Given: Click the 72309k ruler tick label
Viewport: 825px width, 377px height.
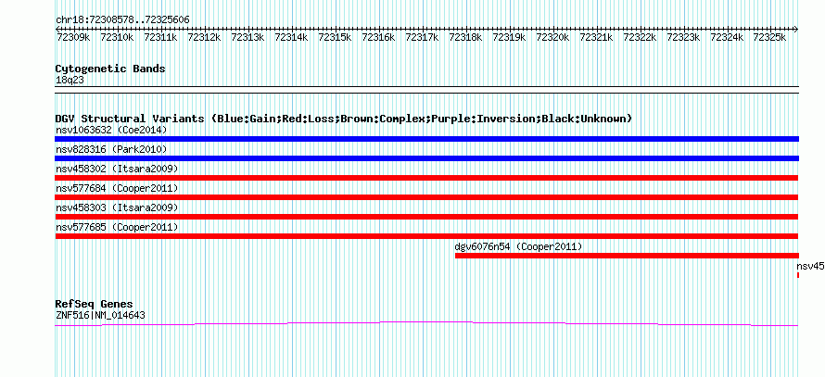Looking at the screenshot, I should [x=73, y=38].
